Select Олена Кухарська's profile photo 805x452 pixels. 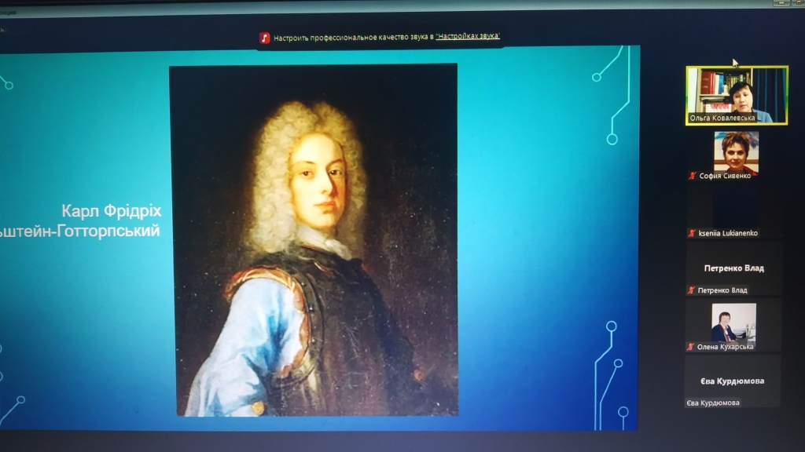point(733,322)
